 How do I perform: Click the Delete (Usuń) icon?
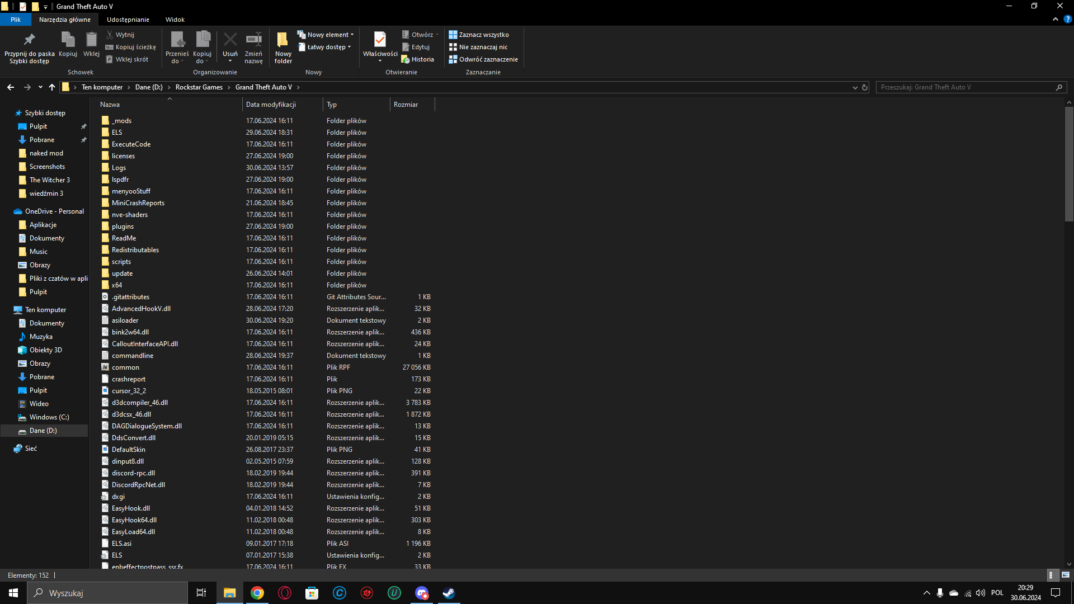point(230,40)
